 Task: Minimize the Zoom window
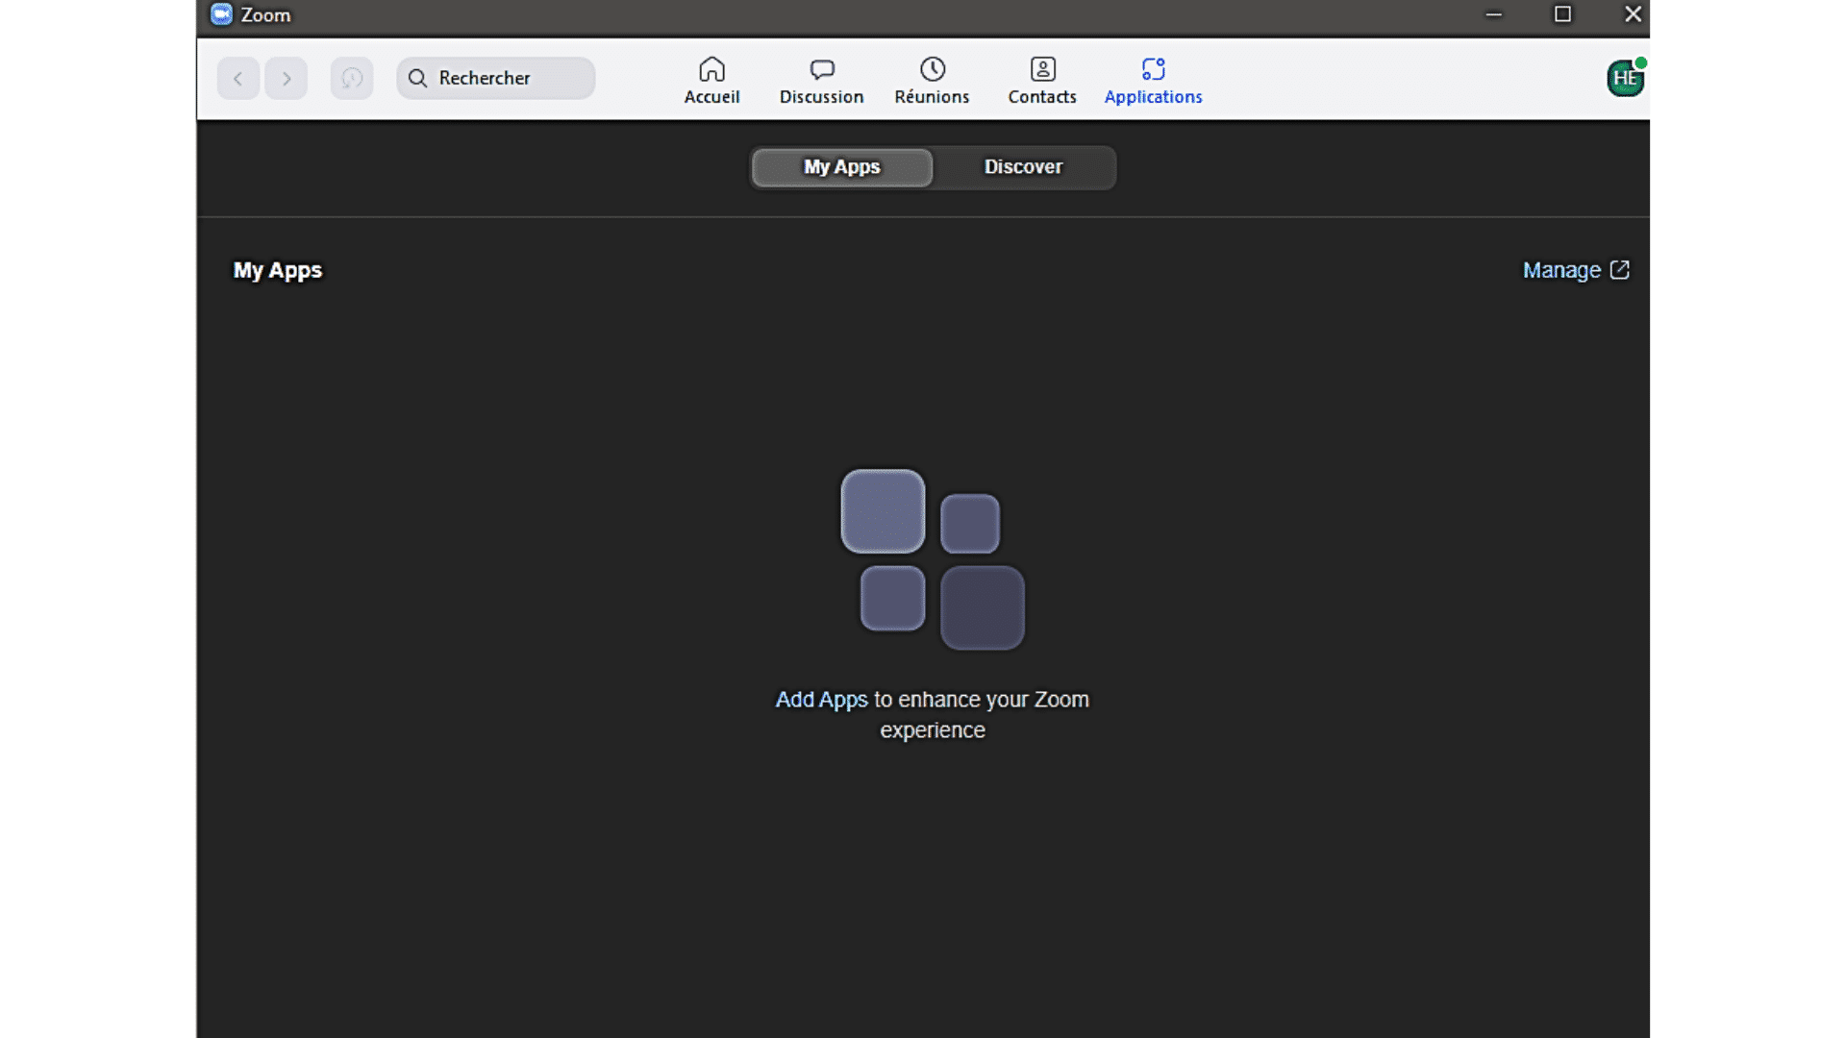(x=1493, y=14)
